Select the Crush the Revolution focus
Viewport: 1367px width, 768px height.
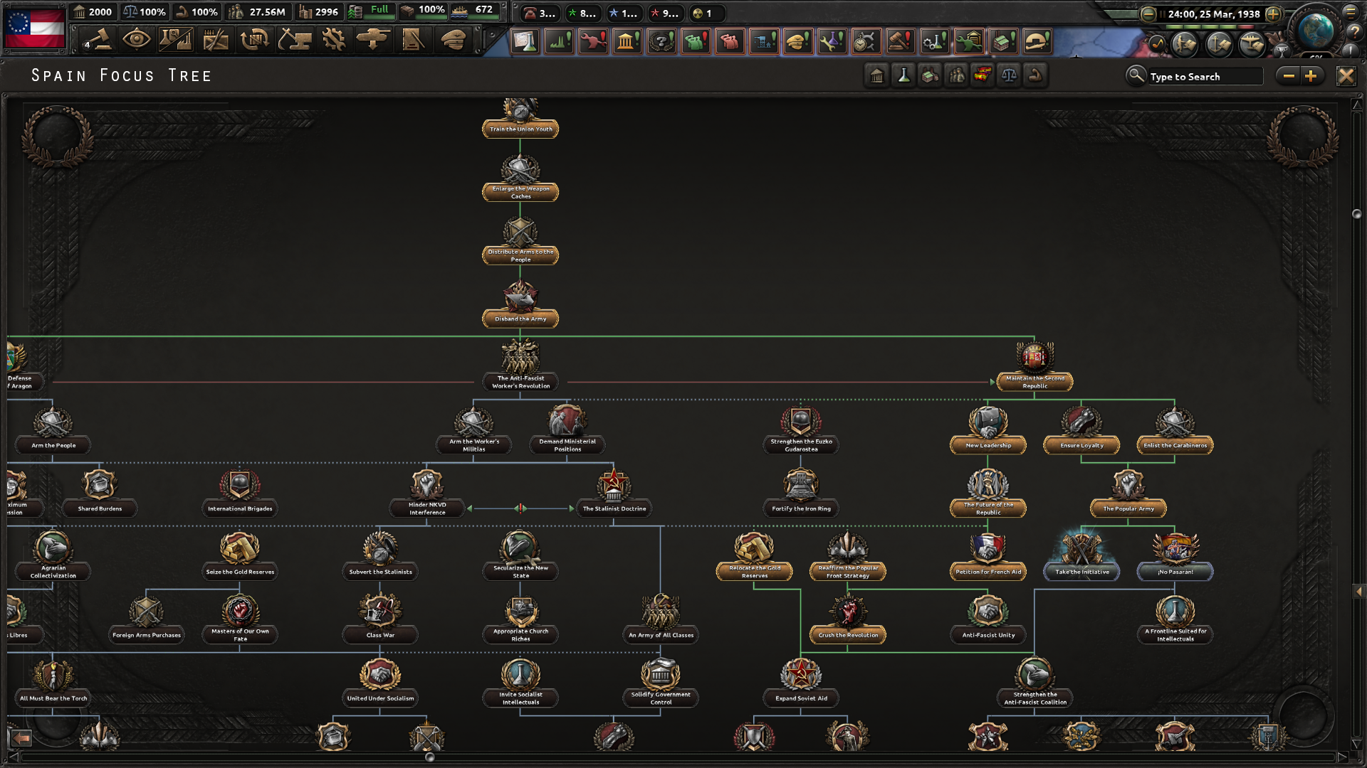pos(847,619)
